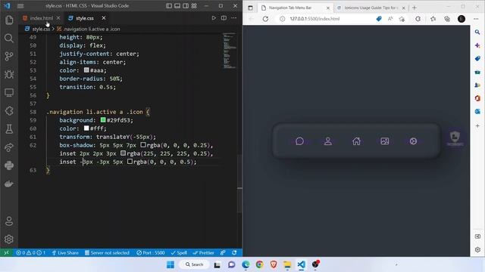Open the Customize Layout control
Viewport: 485px width, 272px height.
(x=194, y=6)
